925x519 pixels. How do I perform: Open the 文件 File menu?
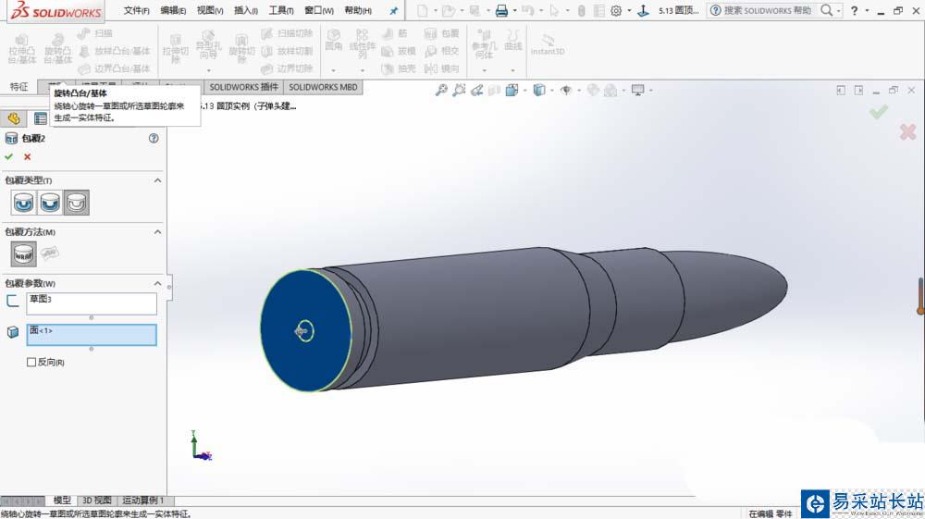(136, 10)
